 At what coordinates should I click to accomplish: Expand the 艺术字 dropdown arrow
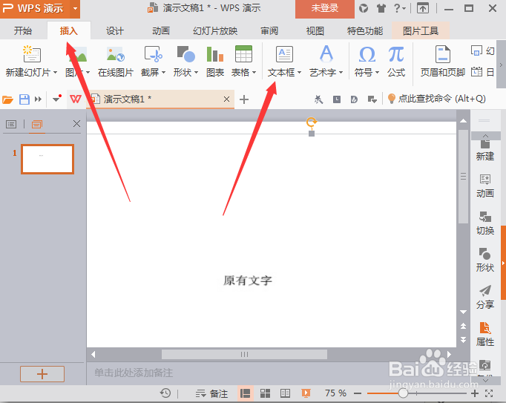pyautogui.click(x=341, y=73)
